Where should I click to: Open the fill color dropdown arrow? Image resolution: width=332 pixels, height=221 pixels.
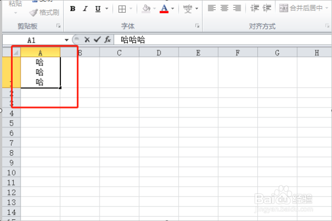[154, 9]
